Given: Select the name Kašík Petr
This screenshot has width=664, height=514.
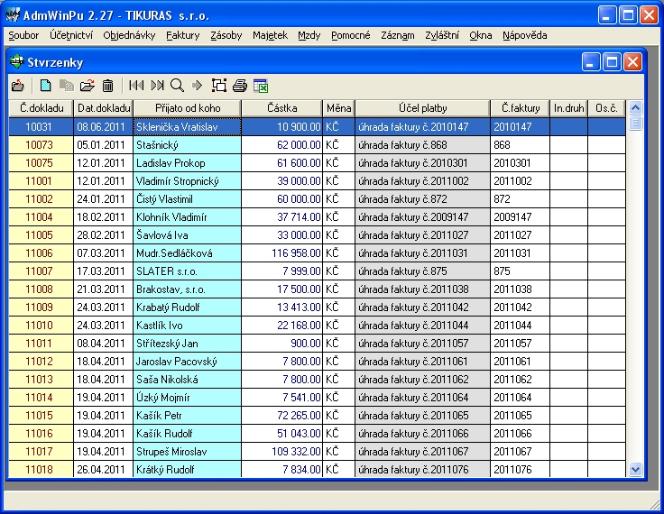Looking at the screenshot, I should pos(187,416).
